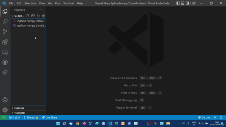Open PowerShell from taskbar

pyautogui.click(x=129, y=123)
